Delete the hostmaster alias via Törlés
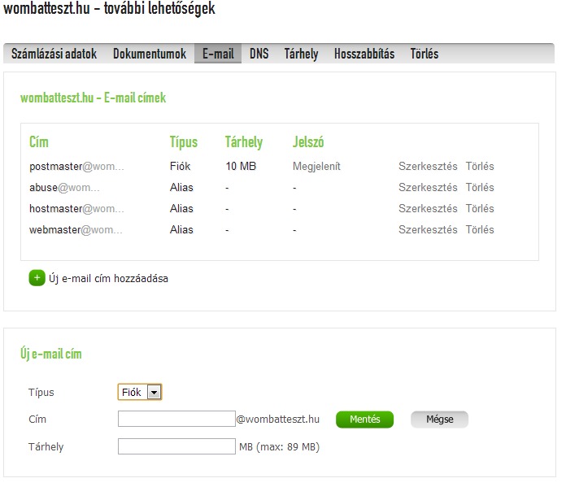Viewport: 566px width, 487px height. point(479,209)
